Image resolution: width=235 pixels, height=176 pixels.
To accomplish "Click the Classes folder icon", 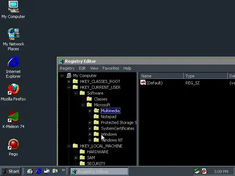I will [89, 99].
